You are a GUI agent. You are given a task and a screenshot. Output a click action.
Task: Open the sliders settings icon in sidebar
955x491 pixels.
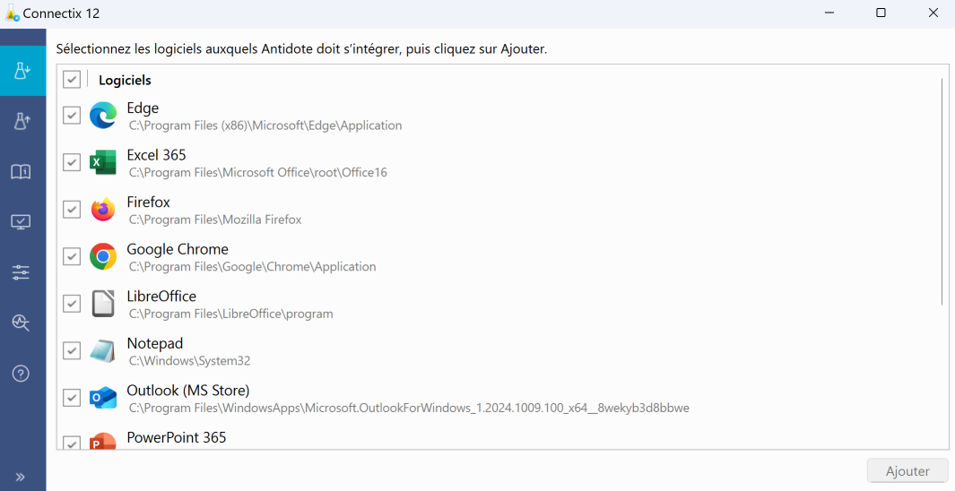click(22, 272)
